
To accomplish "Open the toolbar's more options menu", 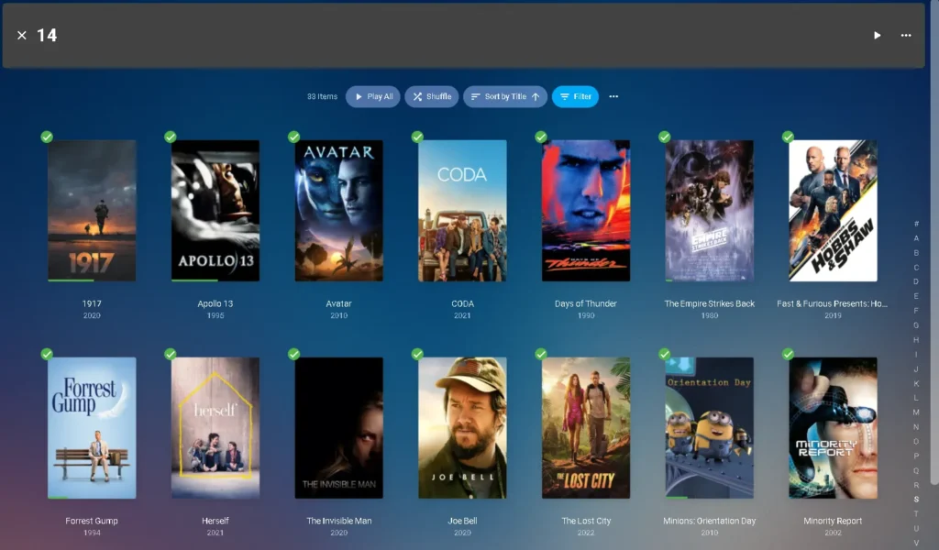I will point(613,96).
